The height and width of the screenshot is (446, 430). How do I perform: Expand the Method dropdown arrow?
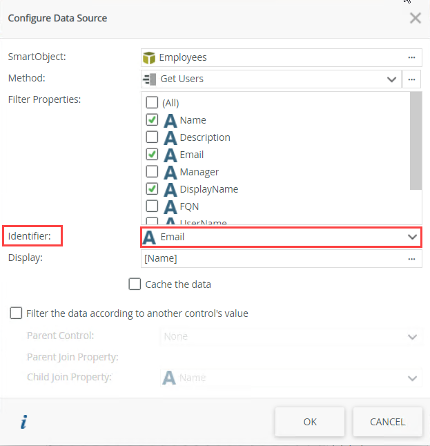point(391,79)
